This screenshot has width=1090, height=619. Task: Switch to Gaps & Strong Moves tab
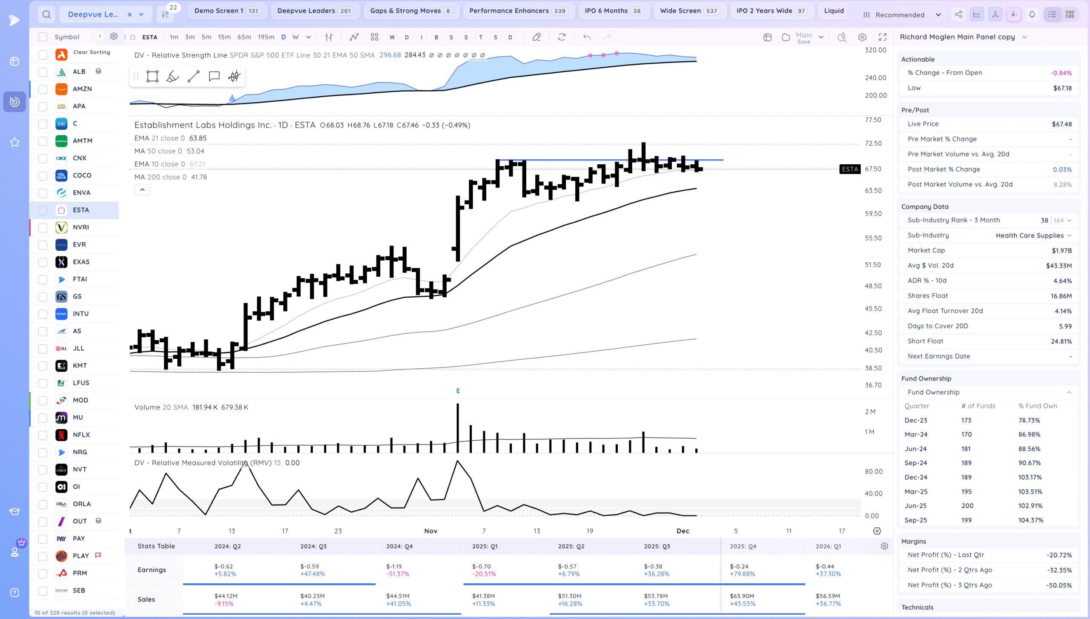click(411, 11)
